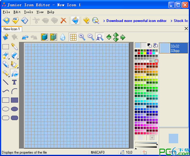Select the filled ellipse tool

(x=15, y=109)
